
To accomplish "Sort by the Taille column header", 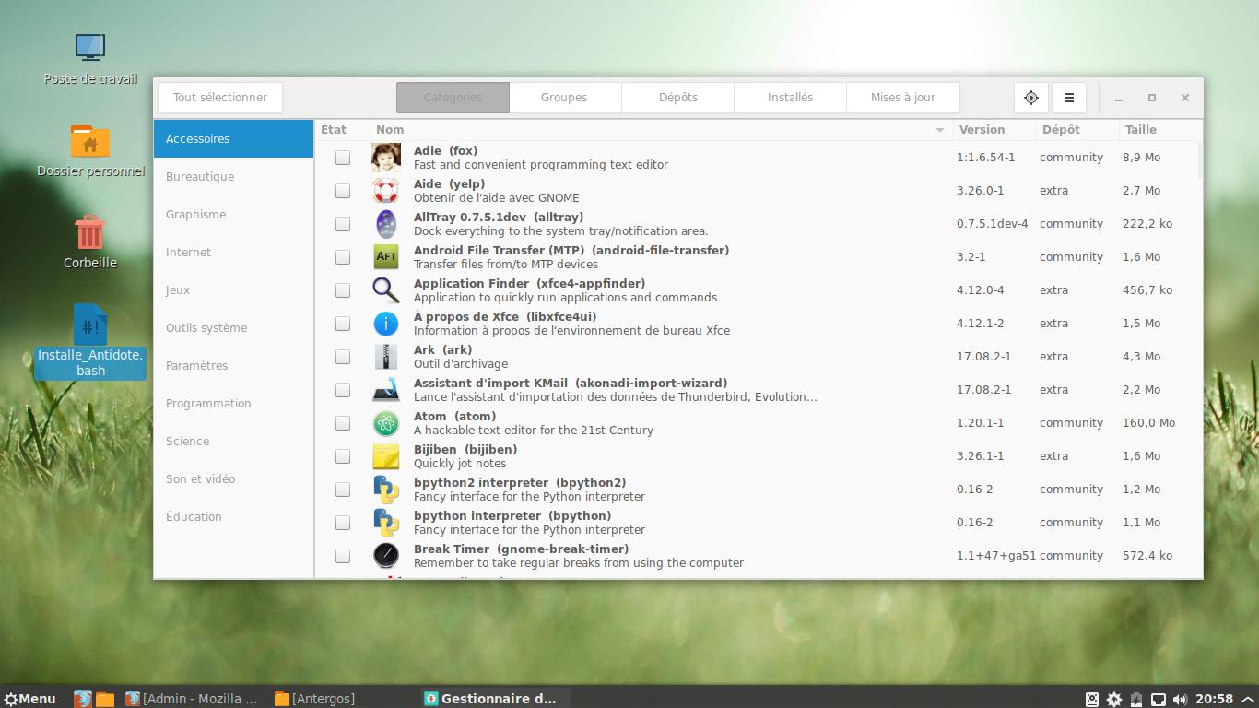I will point(1159,130).
